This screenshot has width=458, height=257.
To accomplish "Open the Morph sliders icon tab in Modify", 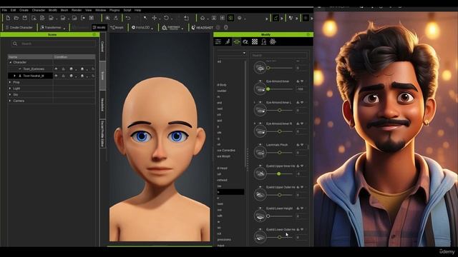I will click(237, 42).
